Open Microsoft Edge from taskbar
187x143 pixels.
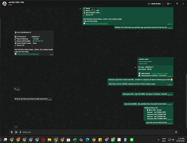point(88,140)
